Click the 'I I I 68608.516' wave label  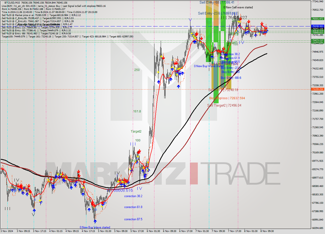120,190
